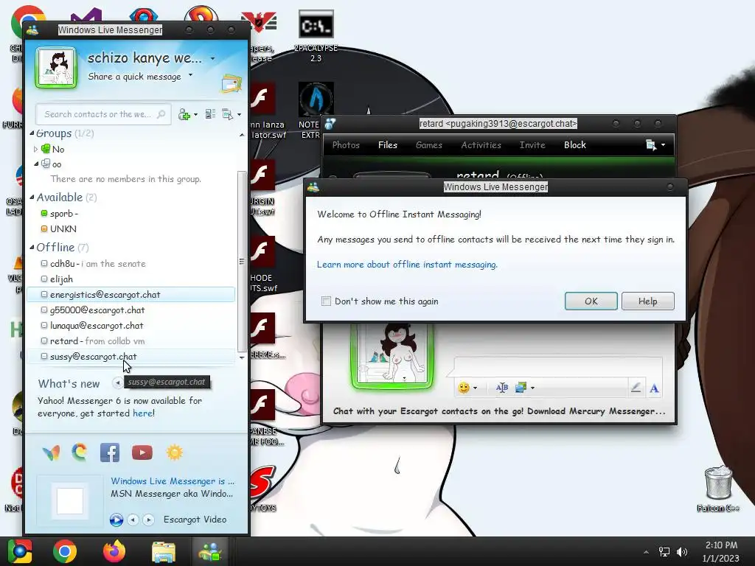This screenshot has height=566, width=755.
Task: Go to previous Escargot Video item
Action: pyautogui.click(x=133, y=520)
